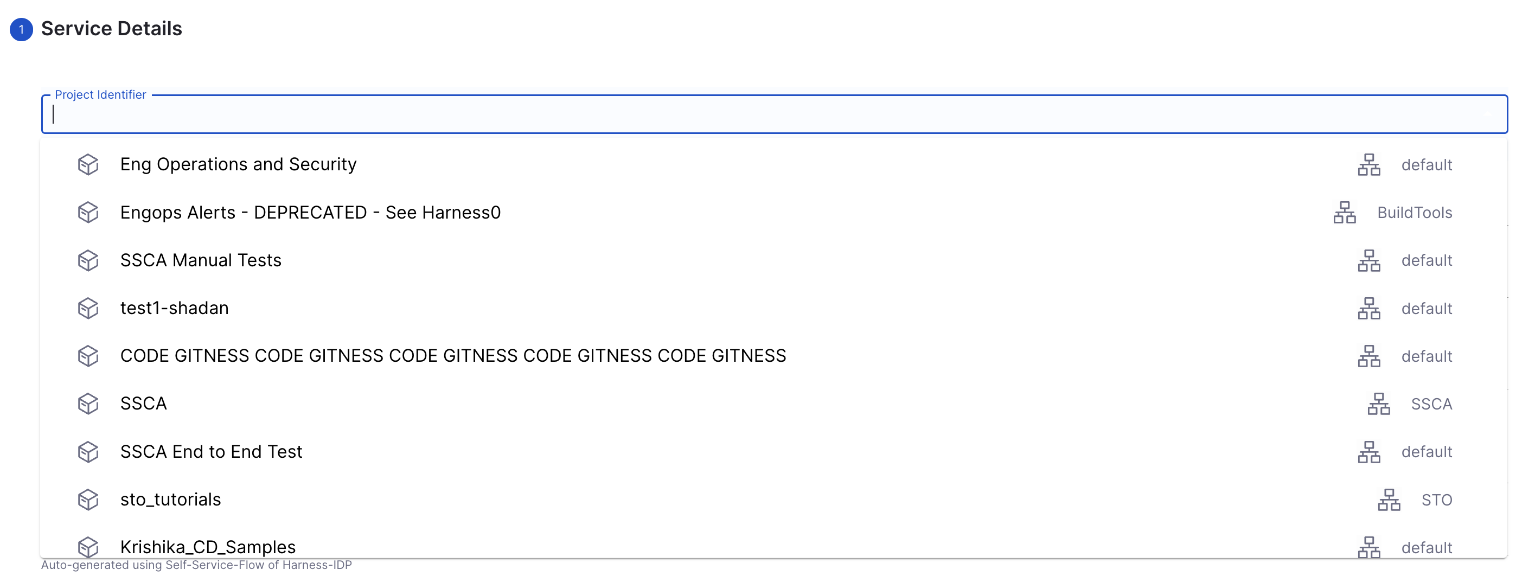Collapse the Project Identifier dropdown arrow
The image size is (1535, 576).
pos(1488,114)
